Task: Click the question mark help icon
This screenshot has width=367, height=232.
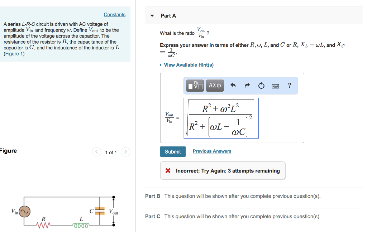Action: click(290, 85)
